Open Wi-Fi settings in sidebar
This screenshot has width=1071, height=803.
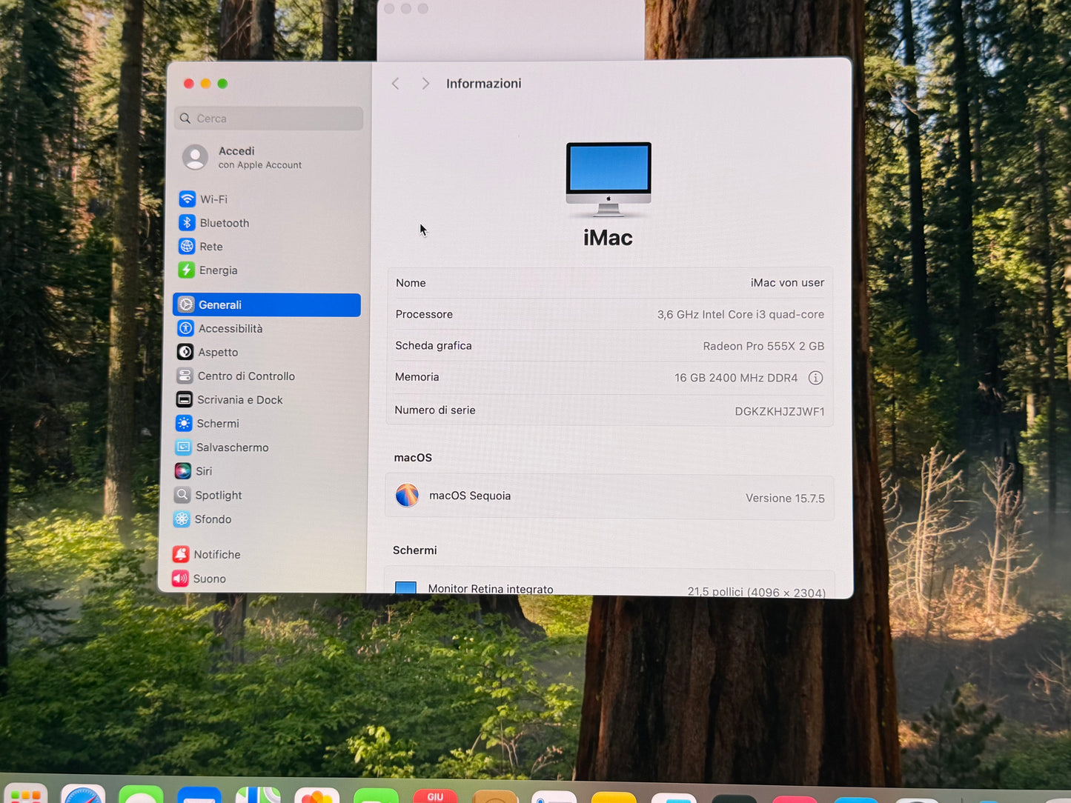202,199
